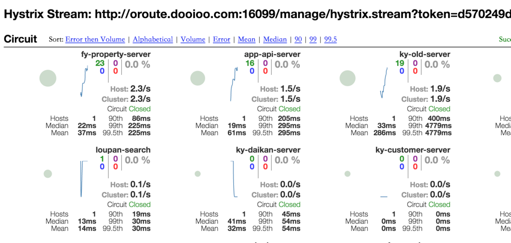The width and height of the screenshot is (511, 243).
Task: Click fy-property-server sparkline graph
Action: point(84,81)
